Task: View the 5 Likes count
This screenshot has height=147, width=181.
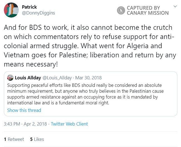Action: coord(37,139)
